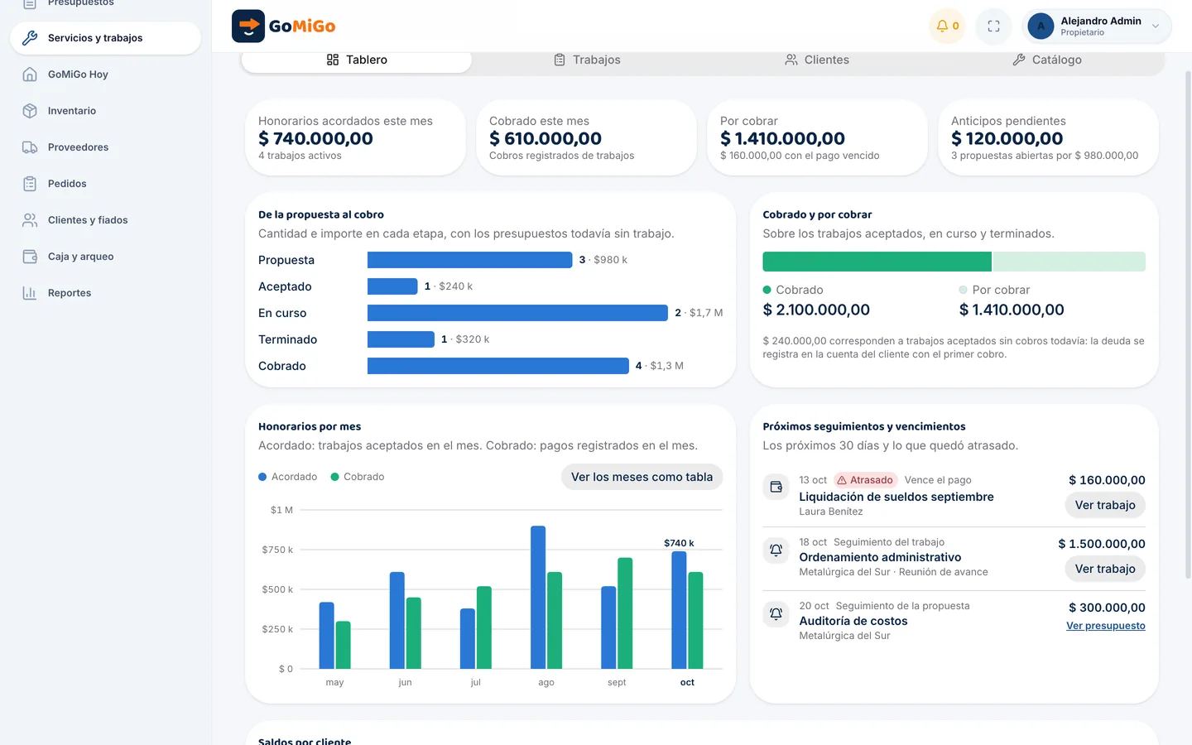
Task: Click the Honorarios acordados este mes card
Action: [355, 137]
